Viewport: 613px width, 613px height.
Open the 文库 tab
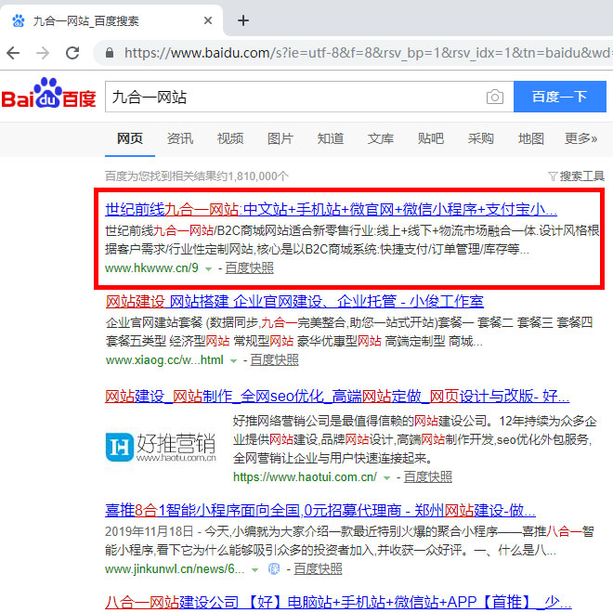point(381,138)
